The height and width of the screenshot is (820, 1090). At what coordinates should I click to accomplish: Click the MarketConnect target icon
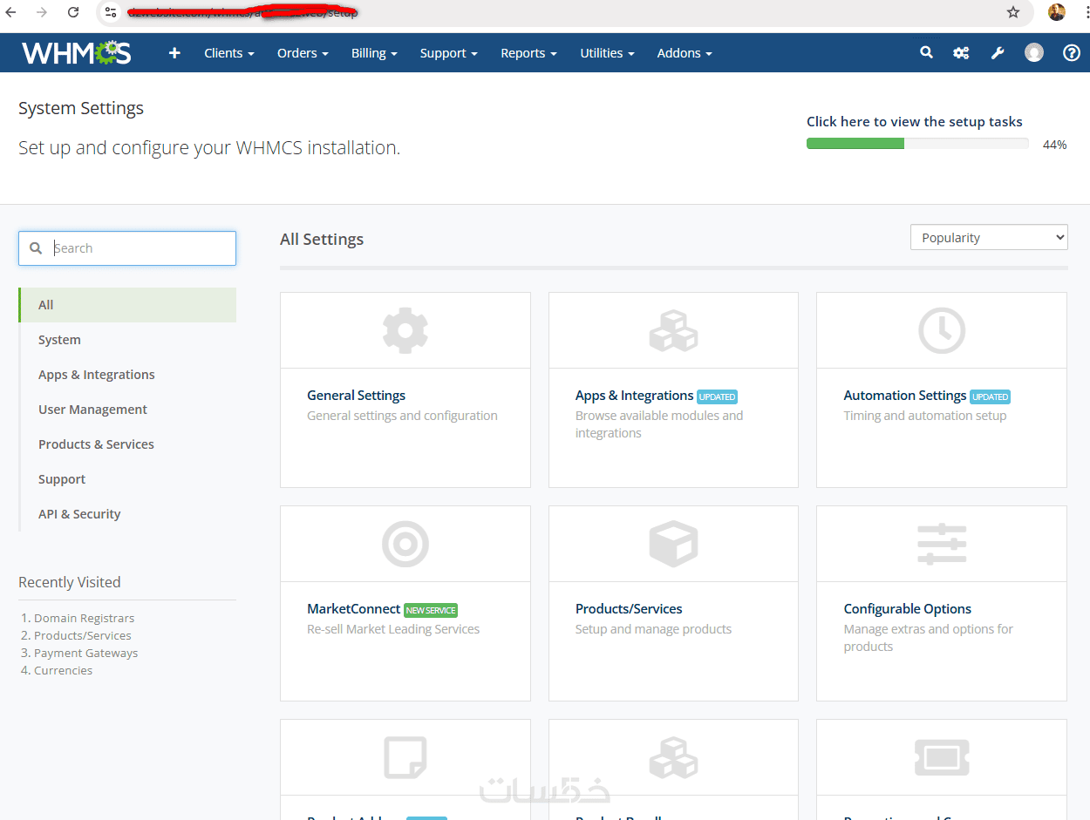(405, 544)
